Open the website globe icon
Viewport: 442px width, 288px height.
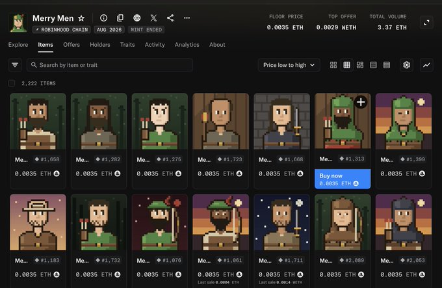click(x=136, y=18)
